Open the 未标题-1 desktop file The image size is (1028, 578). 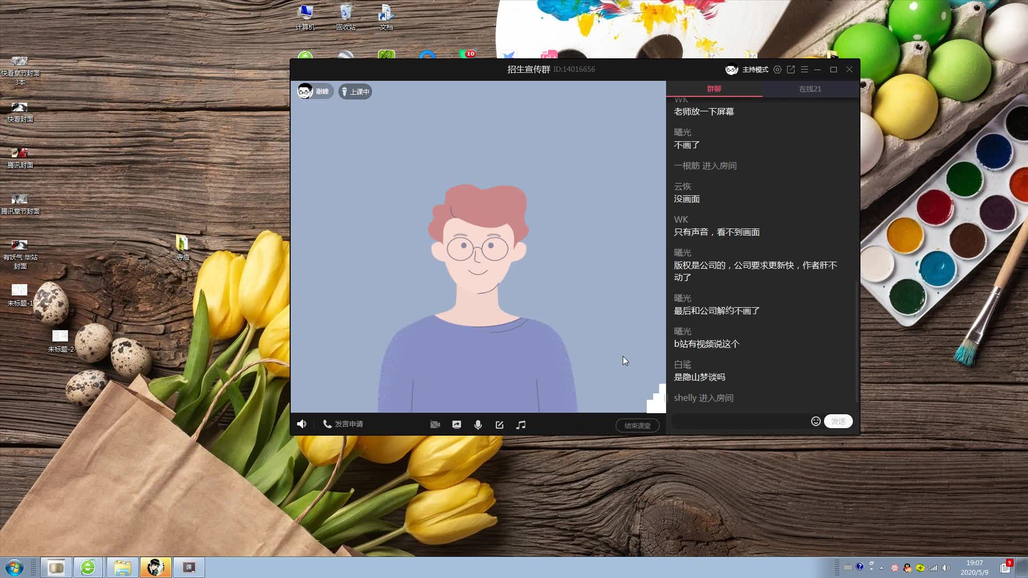point(20,296)
